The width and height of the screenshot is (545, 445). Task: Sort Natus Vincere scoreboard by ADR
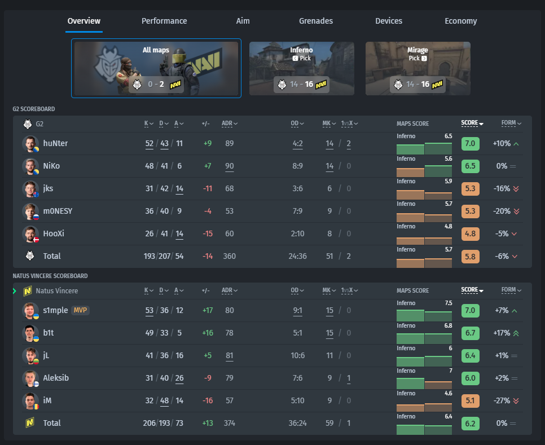pos(230,291)
